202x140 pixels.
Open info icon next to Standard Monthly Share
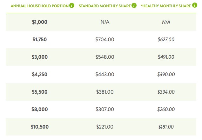[134, 5]
